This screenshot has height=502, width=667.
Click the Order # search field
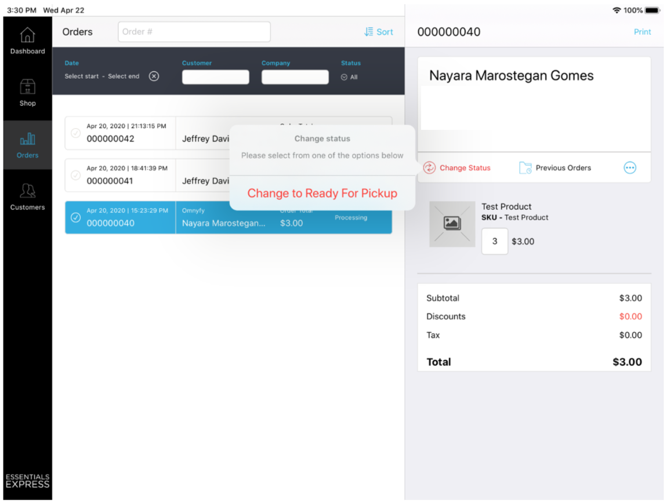pos(194,32)
